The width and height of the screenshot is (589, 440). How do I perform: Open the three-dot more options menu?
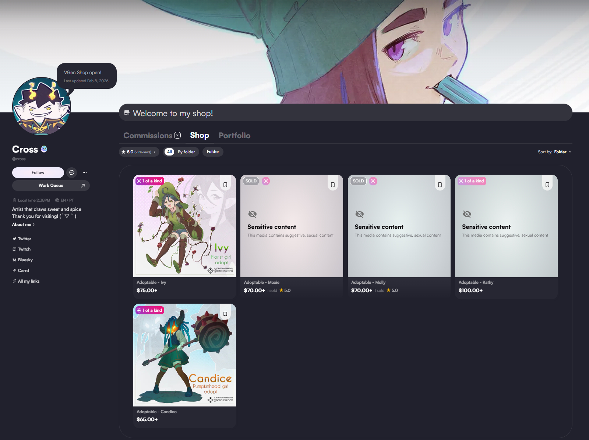coord(85,172)
